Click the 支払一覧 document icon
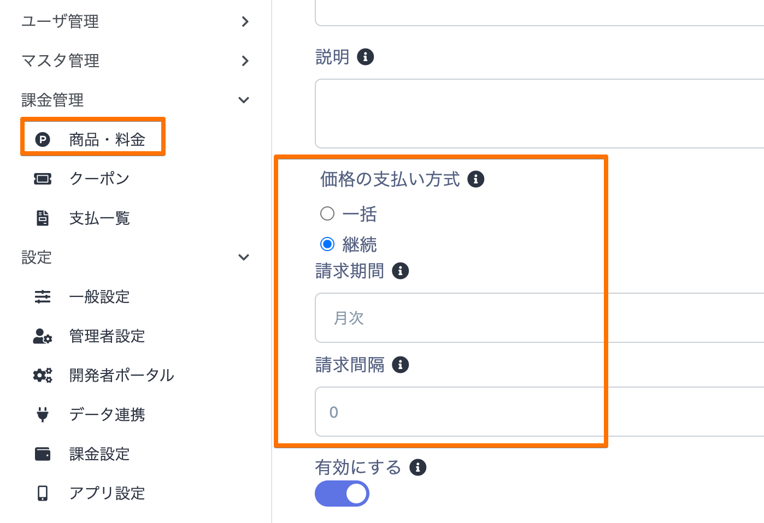The height and width of the screenshot is (523, 764). click(x=43, y=218)
